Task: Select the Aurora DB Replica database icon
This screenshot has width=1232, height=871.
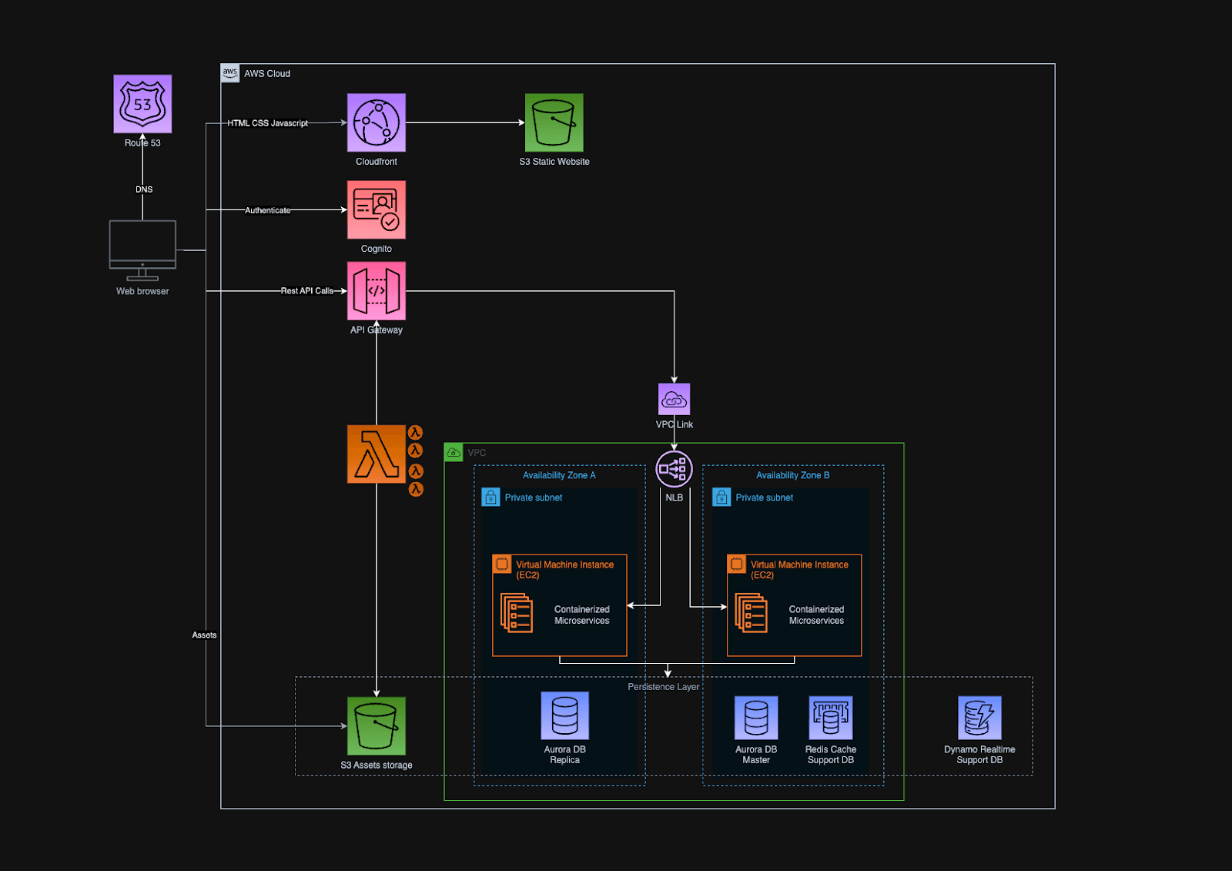Action: 564,715
